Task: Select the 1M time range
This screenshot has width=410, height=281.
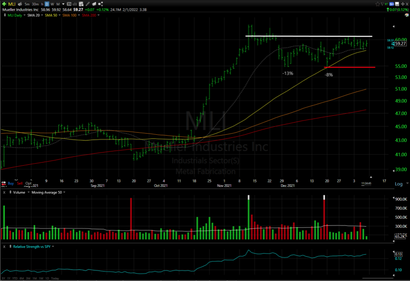Action: pos(35,278)
